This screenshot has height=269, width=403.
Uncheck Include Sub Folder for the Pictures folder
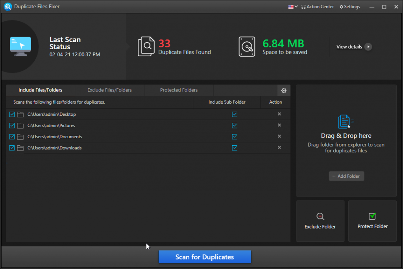(235, 125)
